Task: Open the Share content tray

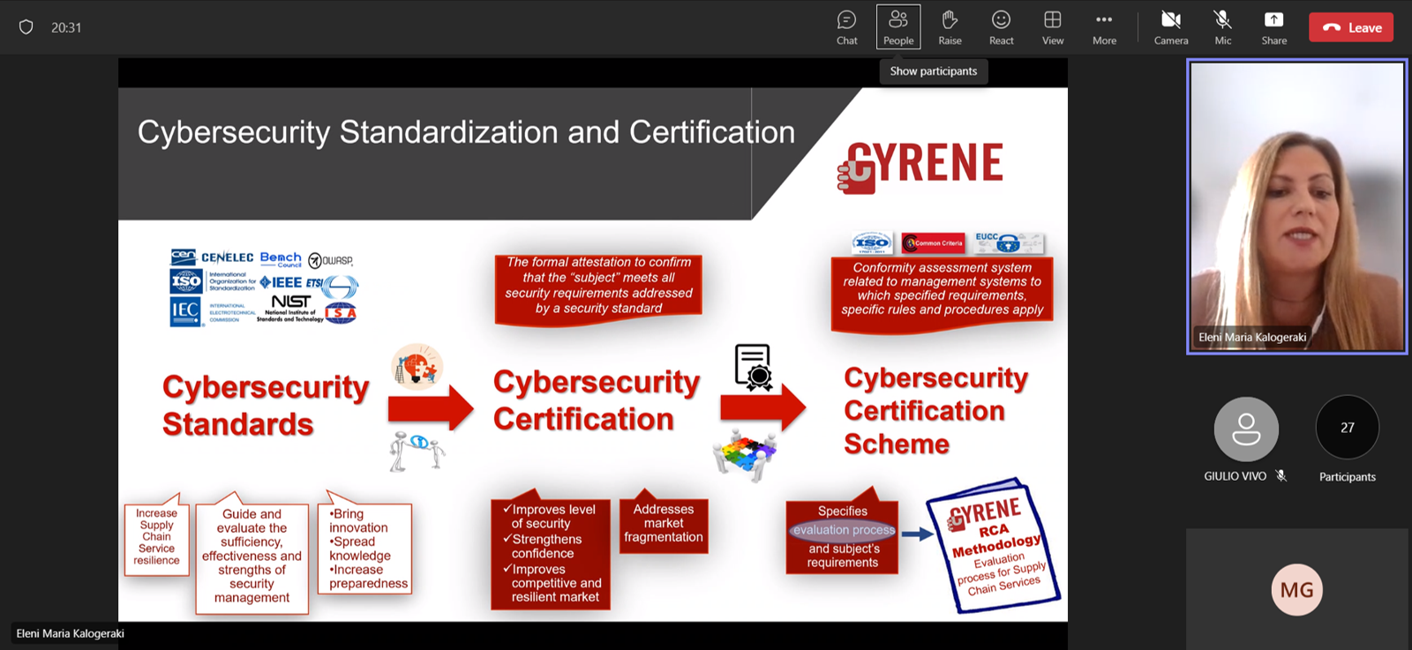Action: (1273, 27)
